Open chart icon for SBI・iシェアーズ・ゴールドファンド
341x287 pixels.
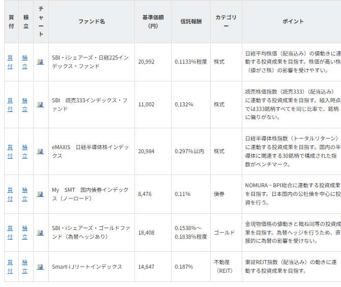point(40,233)
